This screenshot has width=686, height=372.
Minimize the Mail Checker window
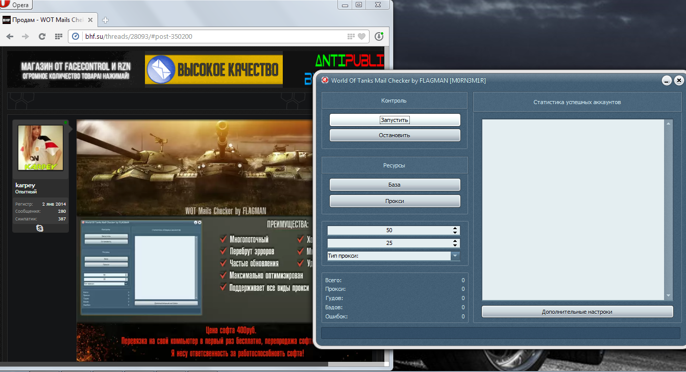[x=667, y=81]
